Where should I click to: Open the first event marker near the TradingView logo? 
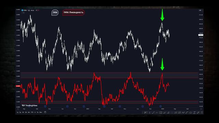[45, 106]
